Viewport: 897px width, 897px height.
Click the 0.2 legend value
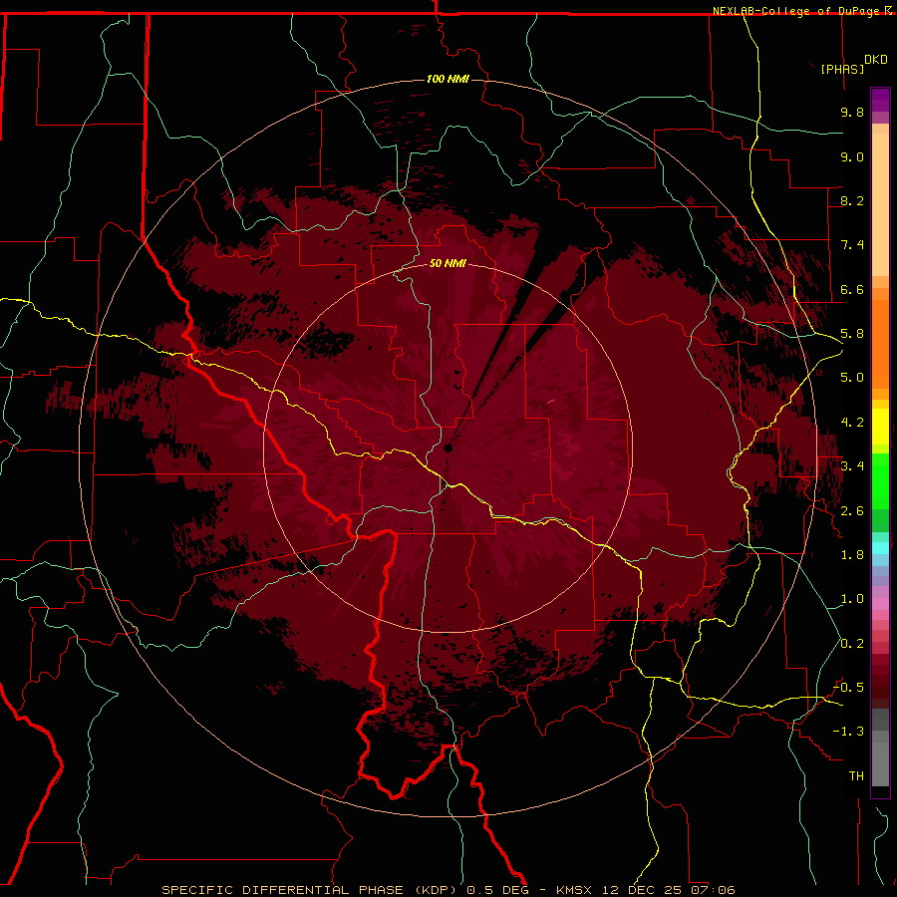852,644
